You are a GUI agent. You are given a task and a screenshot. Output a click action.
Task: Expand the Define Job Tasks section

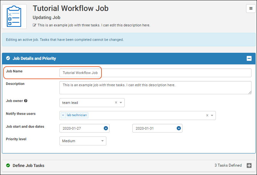[249, 165]
